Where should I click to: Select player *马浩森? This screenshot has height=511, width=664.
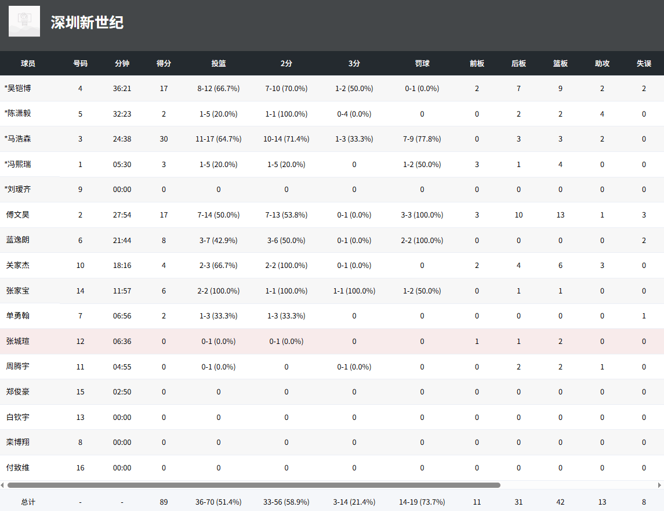point(18,139)
